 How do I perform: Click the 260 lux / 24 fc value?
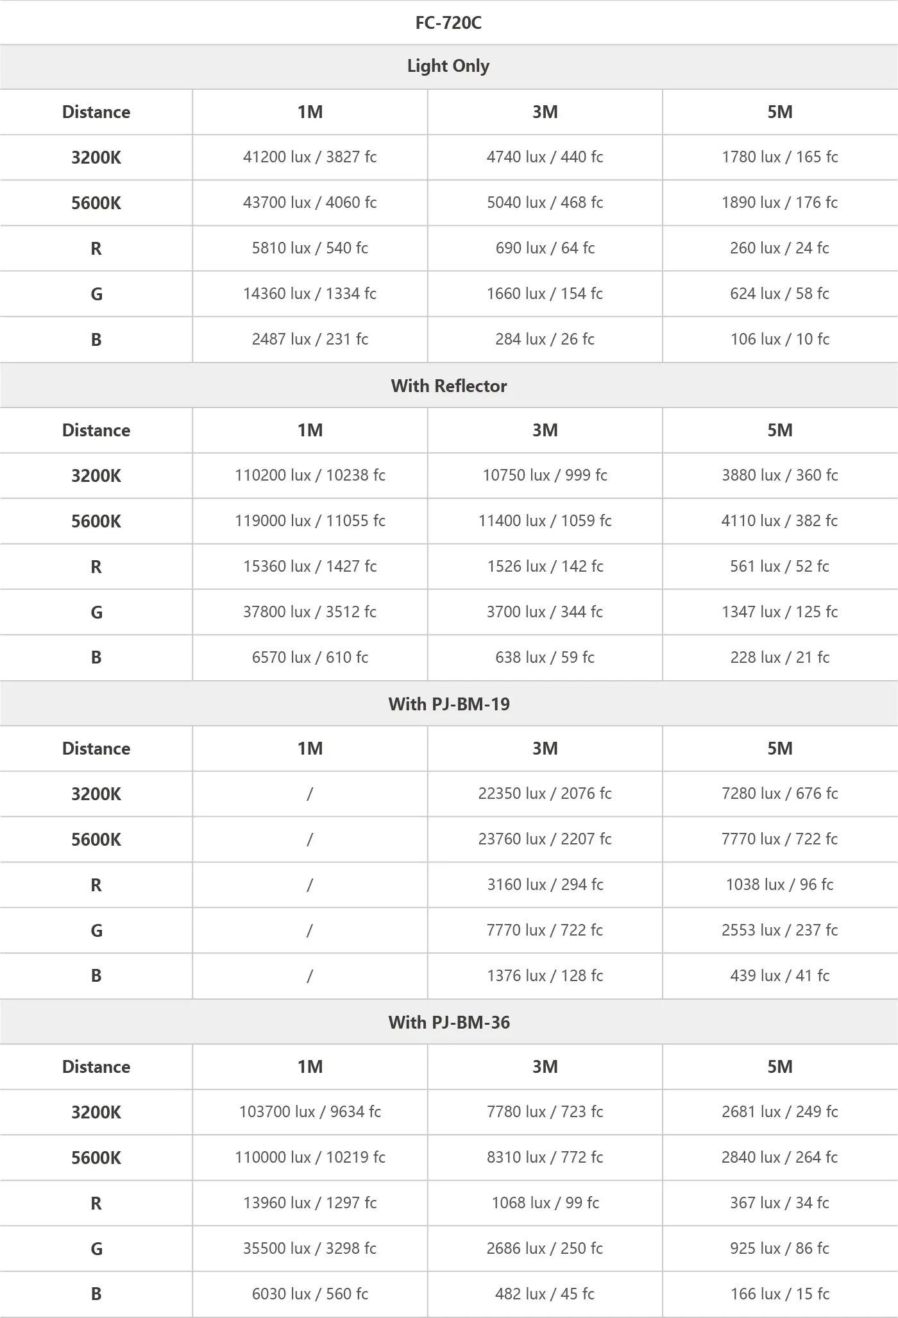click(779, 248)
